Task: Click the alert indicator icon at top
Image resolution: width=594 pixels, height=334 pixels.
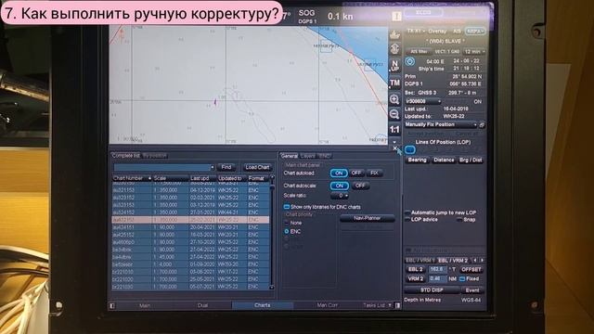Action: 396,17
